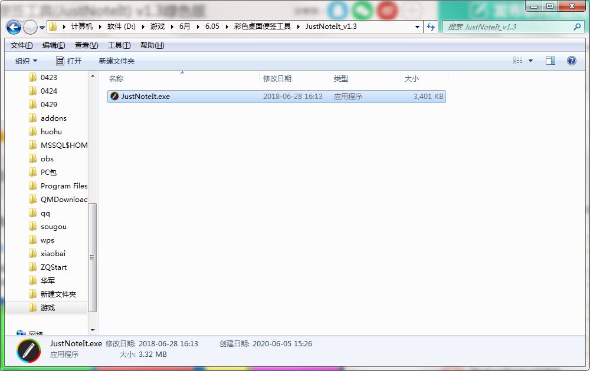Viewport: 590px width, 371px height.
Task: Open the 文件(F) menu
Action: (x=21, y=45)
